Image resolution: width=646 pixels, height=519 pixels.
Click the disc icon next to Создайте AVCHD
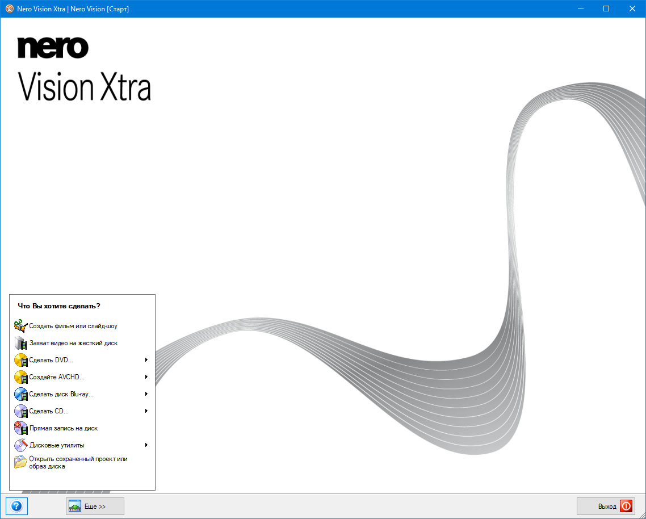pos(20,377)
